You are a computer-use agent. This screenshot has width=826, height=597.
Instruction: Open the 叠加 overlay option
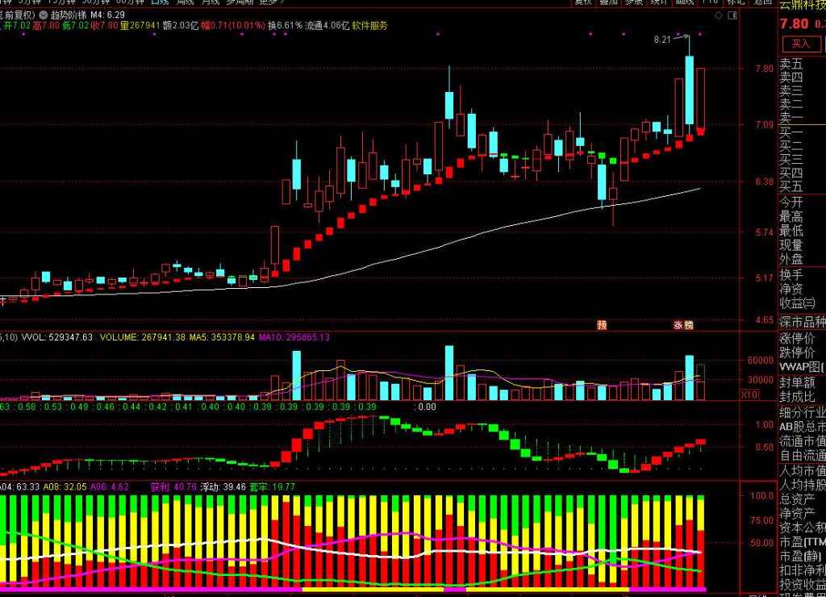609,2
